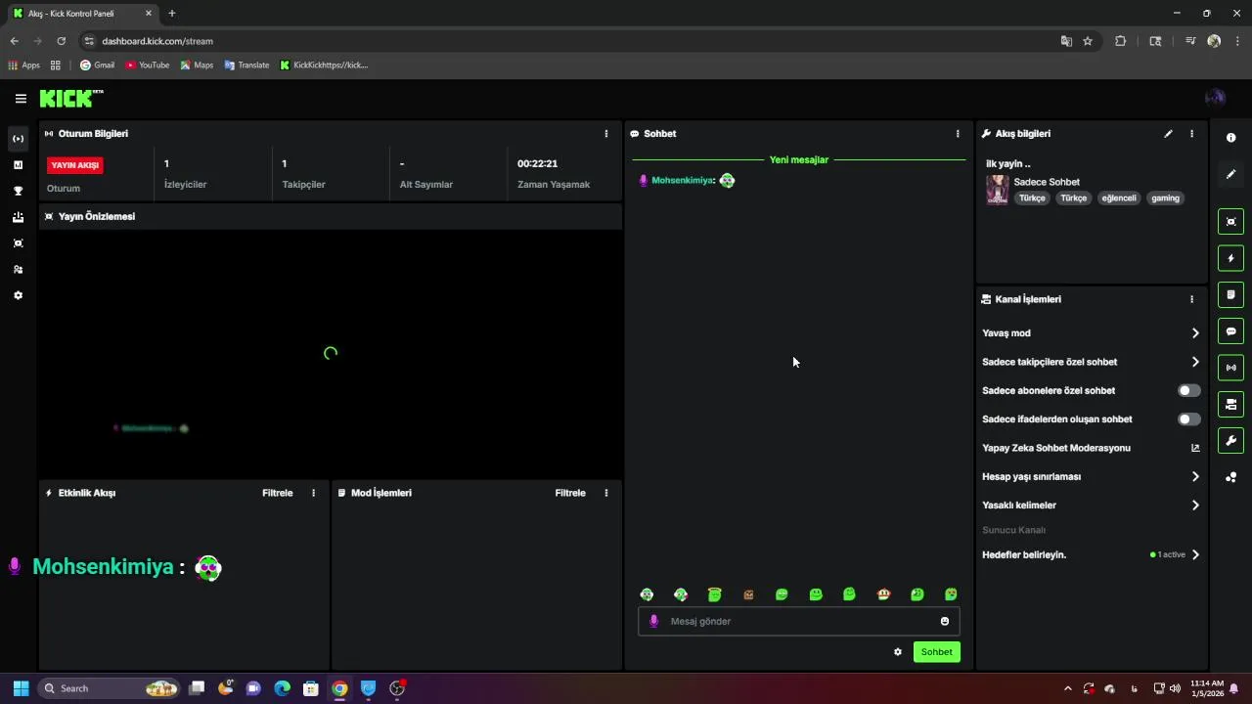Screen dimensions: 1252x704
Task: Select the Akış - Kick Kontrol Paneli browser tab
Action: tap(82, 14)
